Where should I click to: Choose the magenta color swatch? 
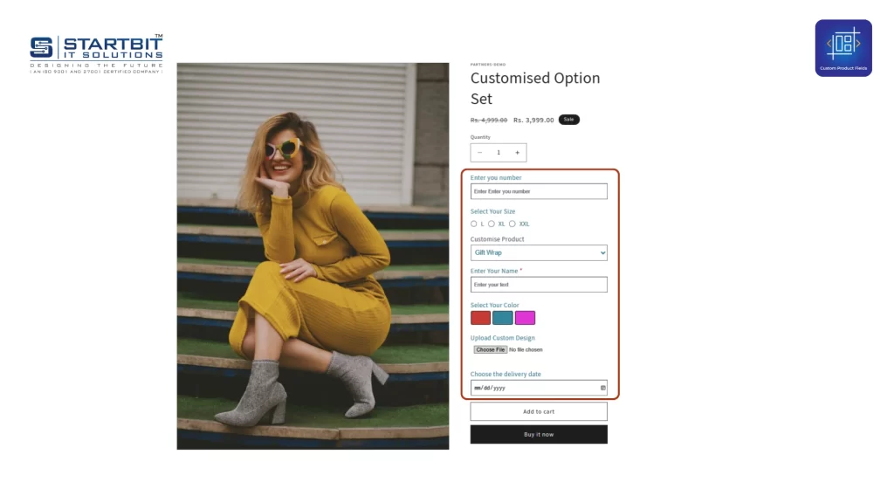point(525,318)
